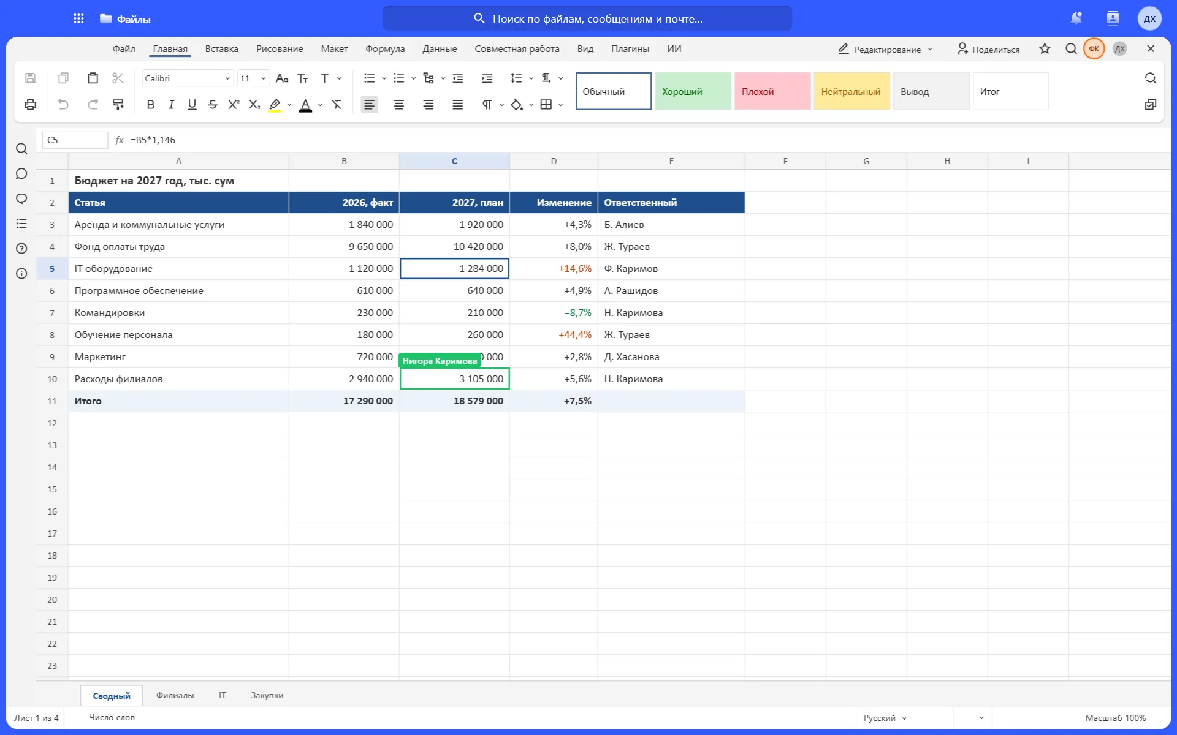The width and height of the screenshot is (1177, 735).
Task: Open the Calibri font name dropdown
Action: [188, 78]
